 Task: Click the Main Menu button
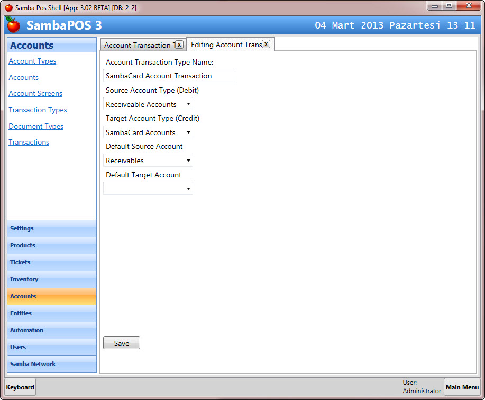[462, 387]
